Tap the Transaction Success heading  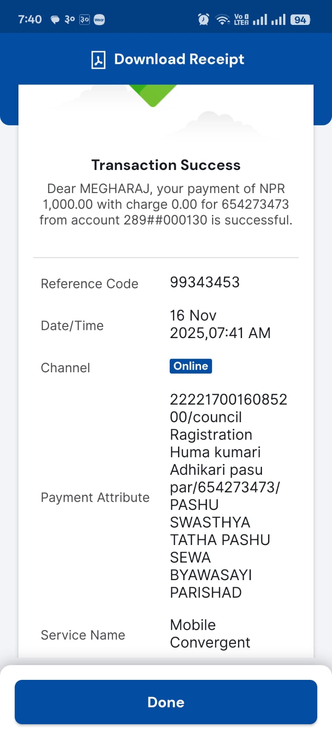166,165
